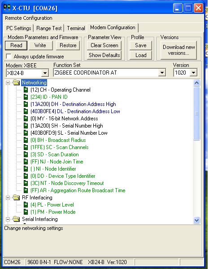Click the SC Scan Channels icon
The height and width of the screenshot is (269, 209).
click(x=26, y=147)
